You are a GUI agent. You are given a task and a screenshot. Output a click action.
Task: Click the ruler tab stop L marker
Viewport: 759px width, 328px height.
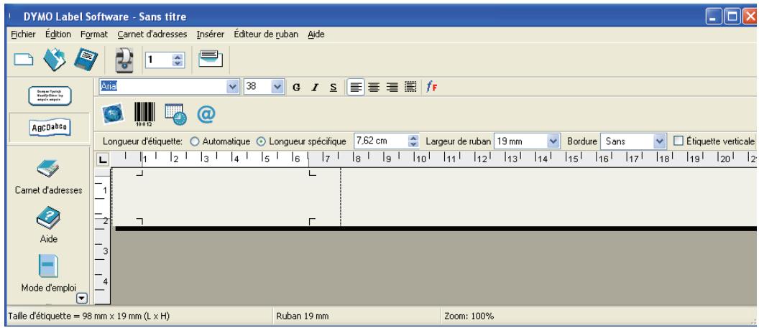pyautogui.click(x=102, y=159)
